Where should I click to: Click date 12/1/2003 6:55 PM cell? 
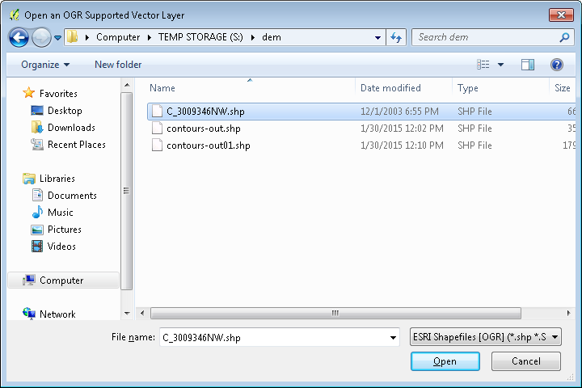(399, 112)
